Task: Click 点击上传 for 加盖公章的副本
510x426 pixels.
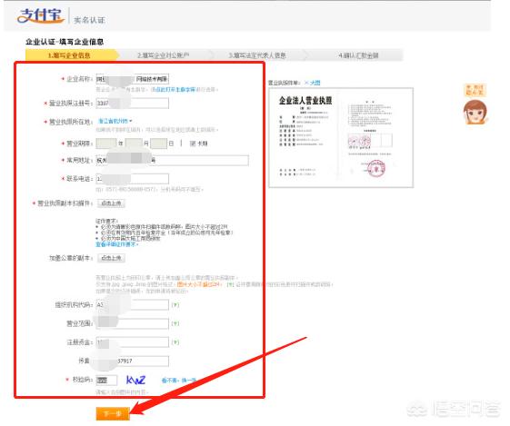Action: pos(111,258)
